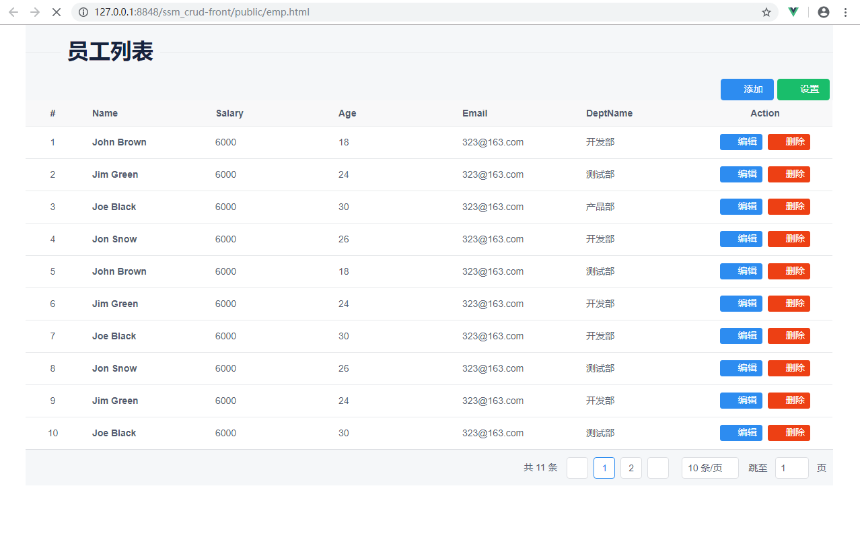Click the Salary column header
This screenshot has width=860, height=544.
click(229, 113)
